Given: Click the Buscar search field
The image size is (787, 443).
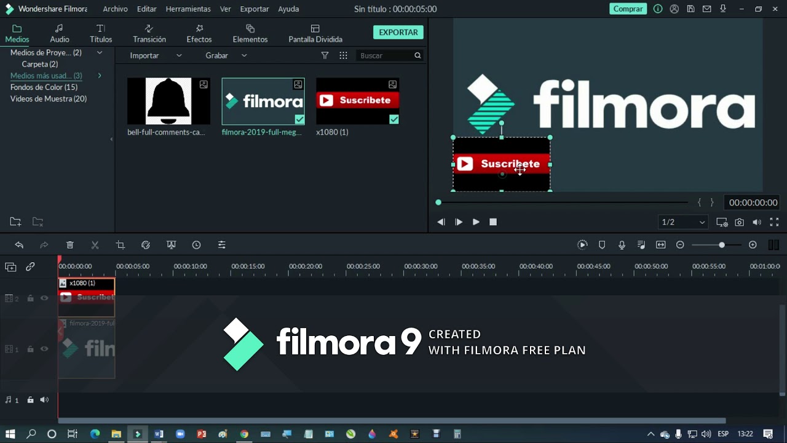Looking at the screenshot, I should [x=390, y=55].
